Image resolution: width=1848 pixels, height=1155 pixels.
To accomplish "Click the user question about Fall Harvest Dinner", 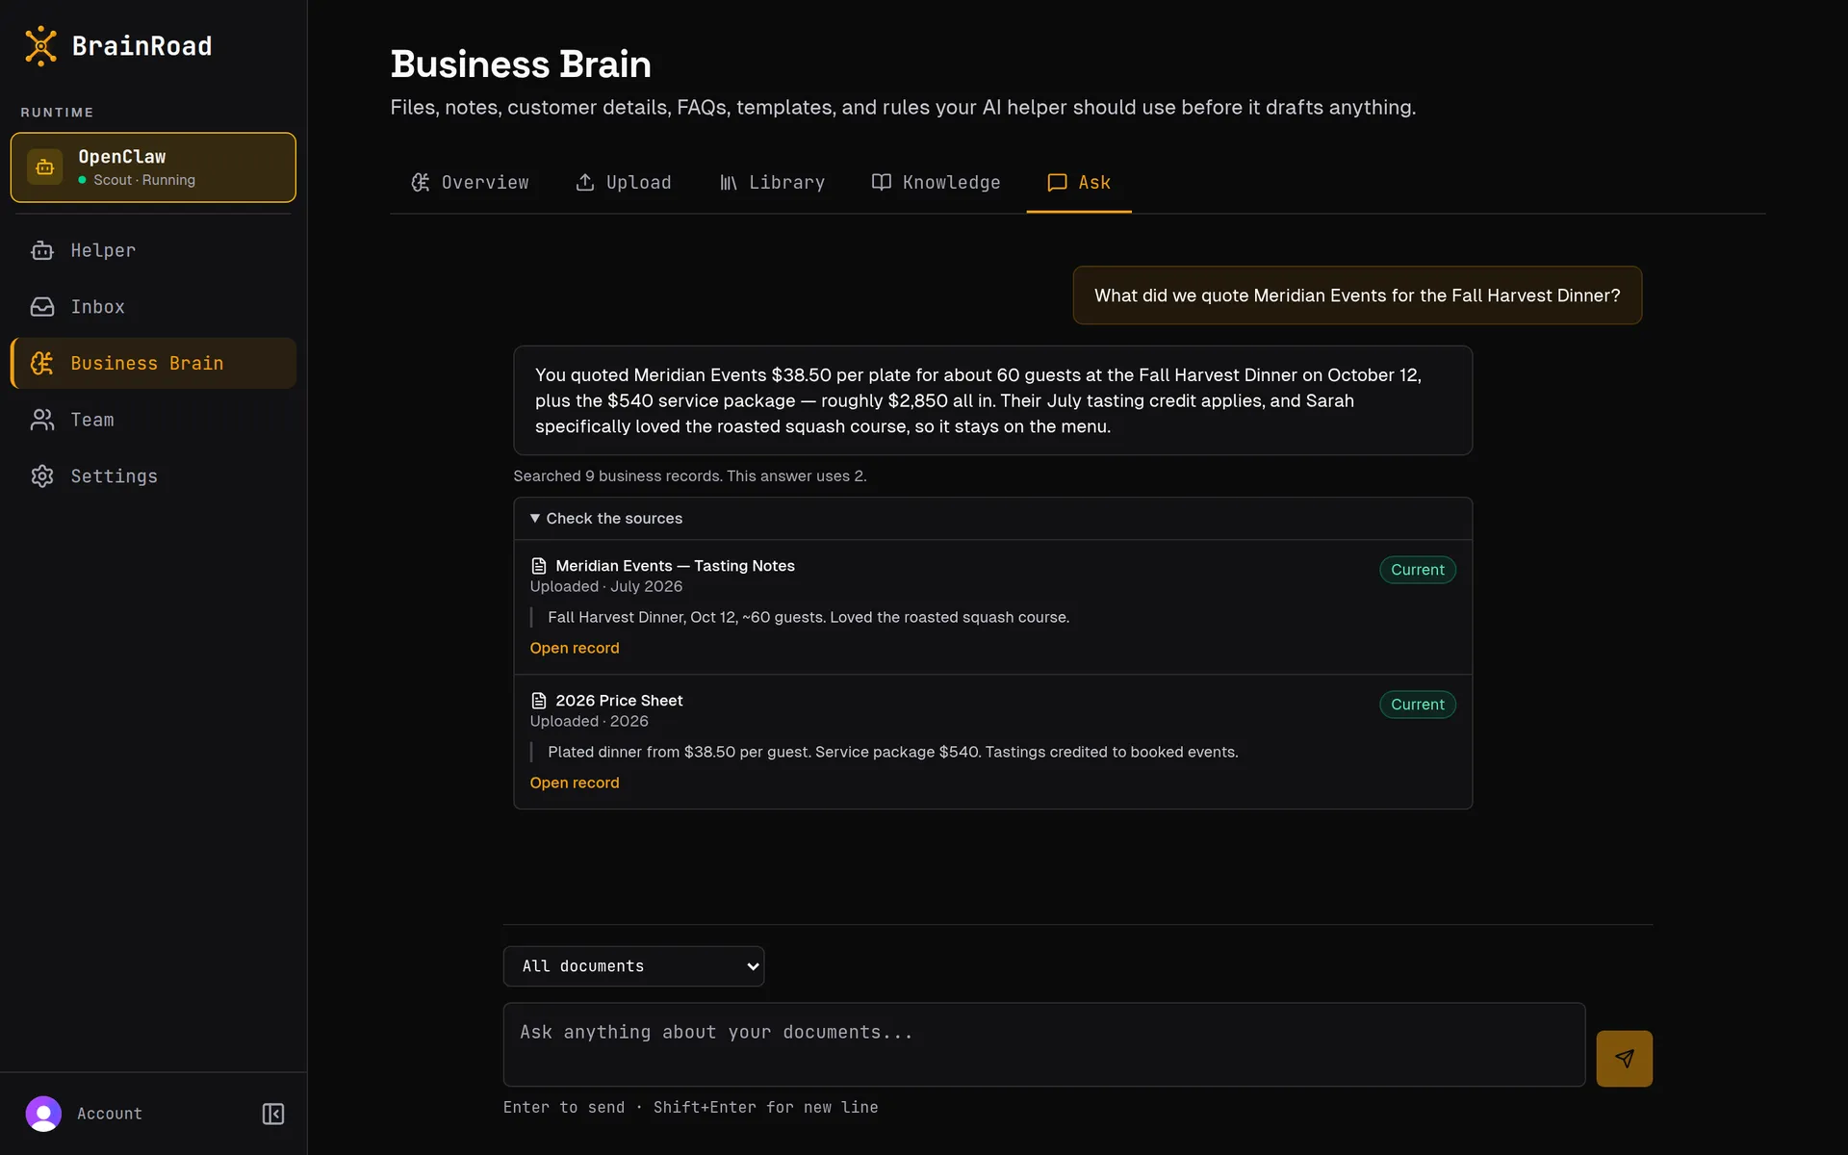I will tap(1357, 295).
